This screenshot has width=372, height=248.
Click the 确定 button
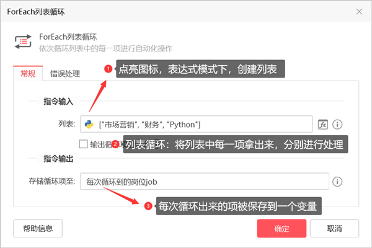coord(281,229)
